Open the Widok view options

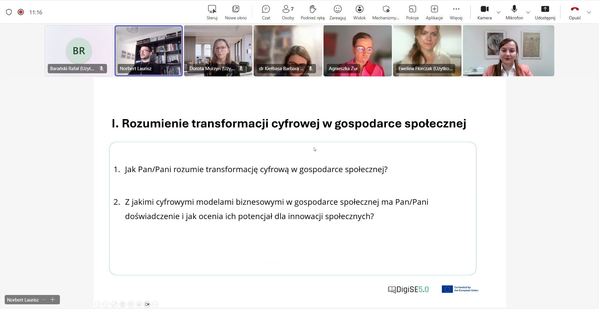(x=359, y=12)
